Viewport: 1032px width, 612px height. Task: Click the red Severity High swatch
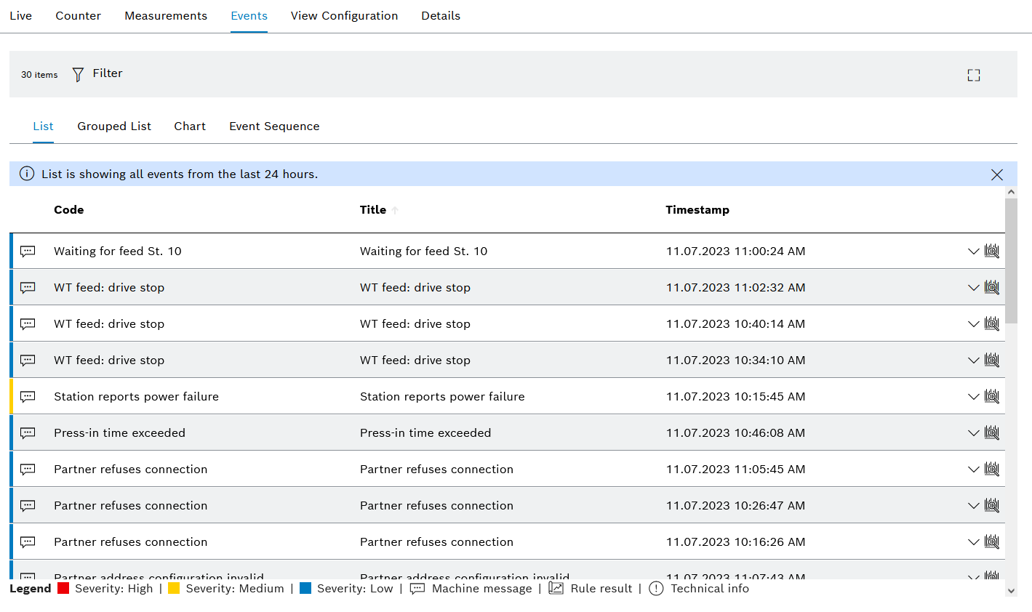pyautogui.click(x=63, y=589)
